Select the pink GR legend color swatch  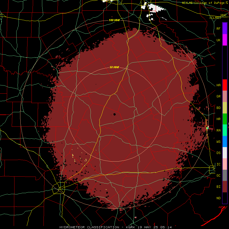(225, 96)
